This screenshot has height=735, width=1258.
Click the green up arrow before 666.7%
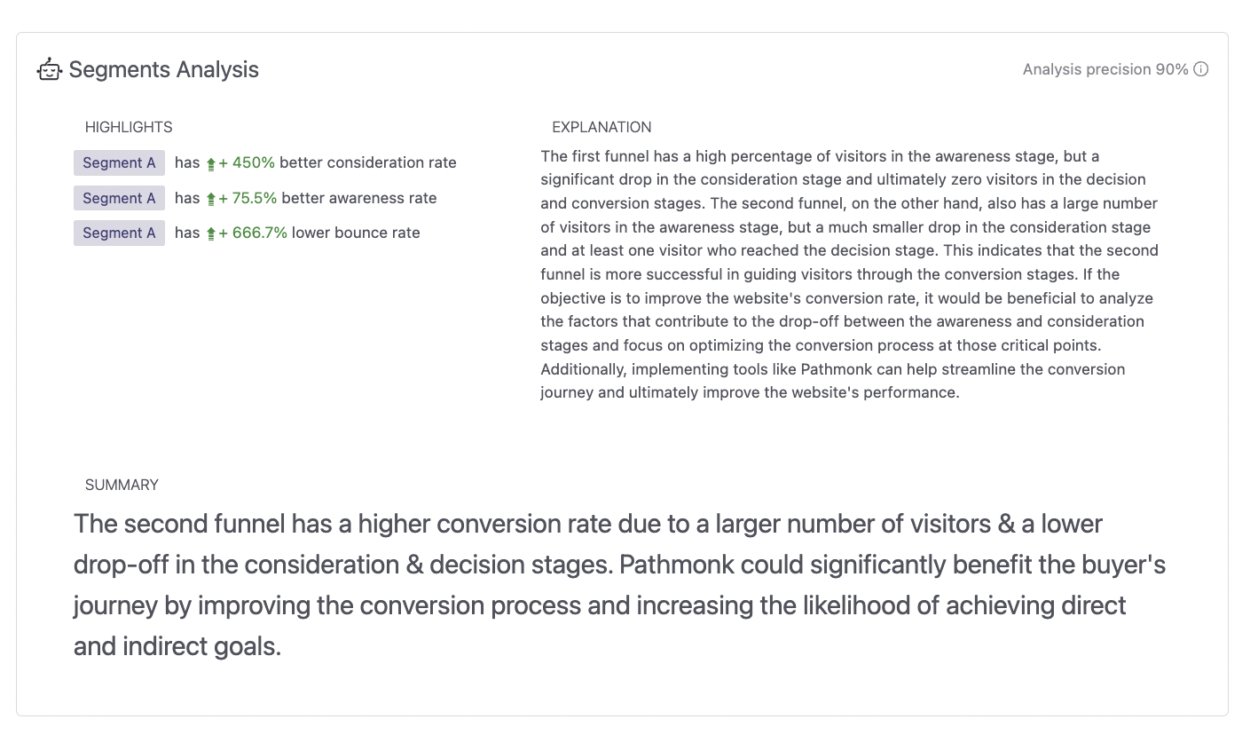click(x=211, y=233)
